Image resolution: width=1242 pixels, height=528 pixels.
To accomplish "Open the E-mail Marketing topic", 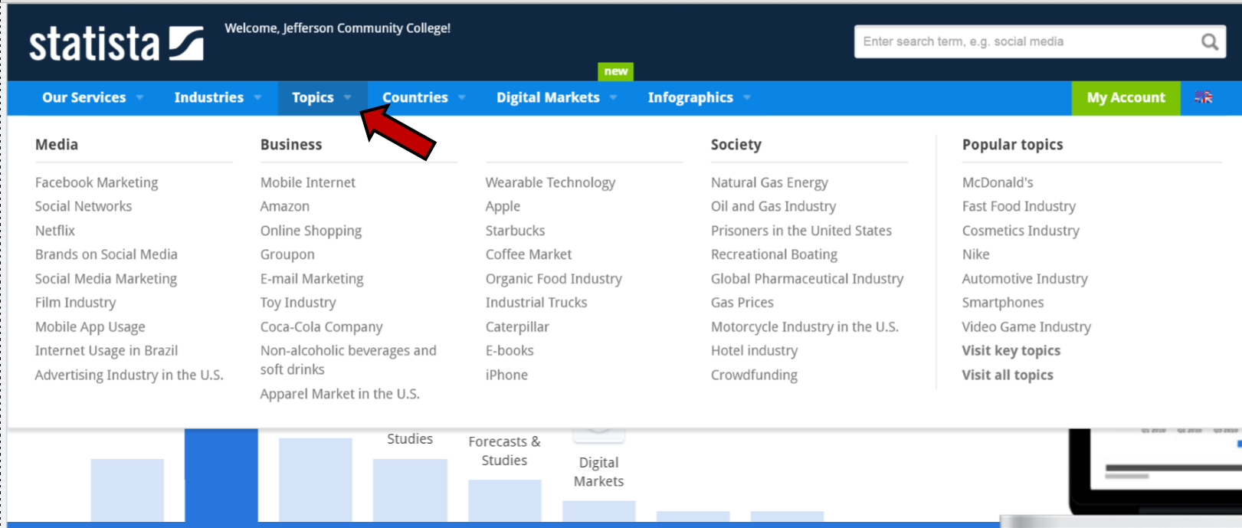I will [x=312, y=278].
